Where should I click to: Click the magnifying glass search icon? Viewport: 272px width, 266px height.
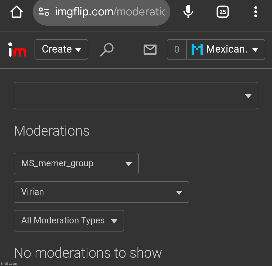tap(107, 50)
